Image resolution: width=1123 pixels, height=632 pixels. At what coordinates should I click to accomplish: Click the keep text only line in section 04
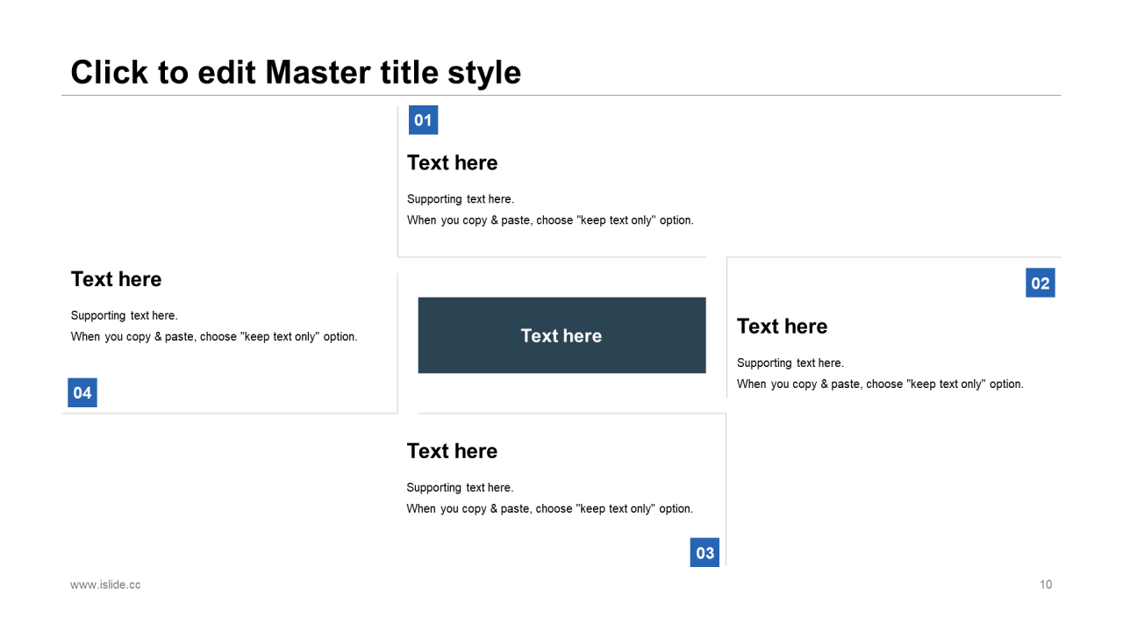[x=214, y=336]
